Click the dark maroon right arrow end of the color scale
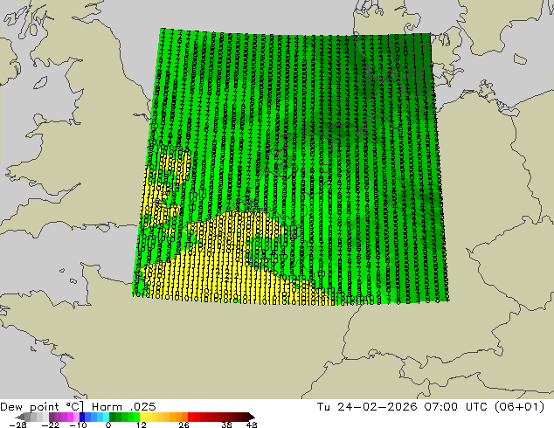 (x=252, y=417)
